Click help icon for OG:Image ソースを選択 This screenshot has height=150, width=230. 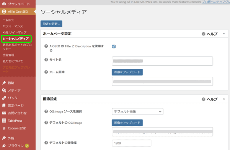pyautogui.click(x=46, y=111)
